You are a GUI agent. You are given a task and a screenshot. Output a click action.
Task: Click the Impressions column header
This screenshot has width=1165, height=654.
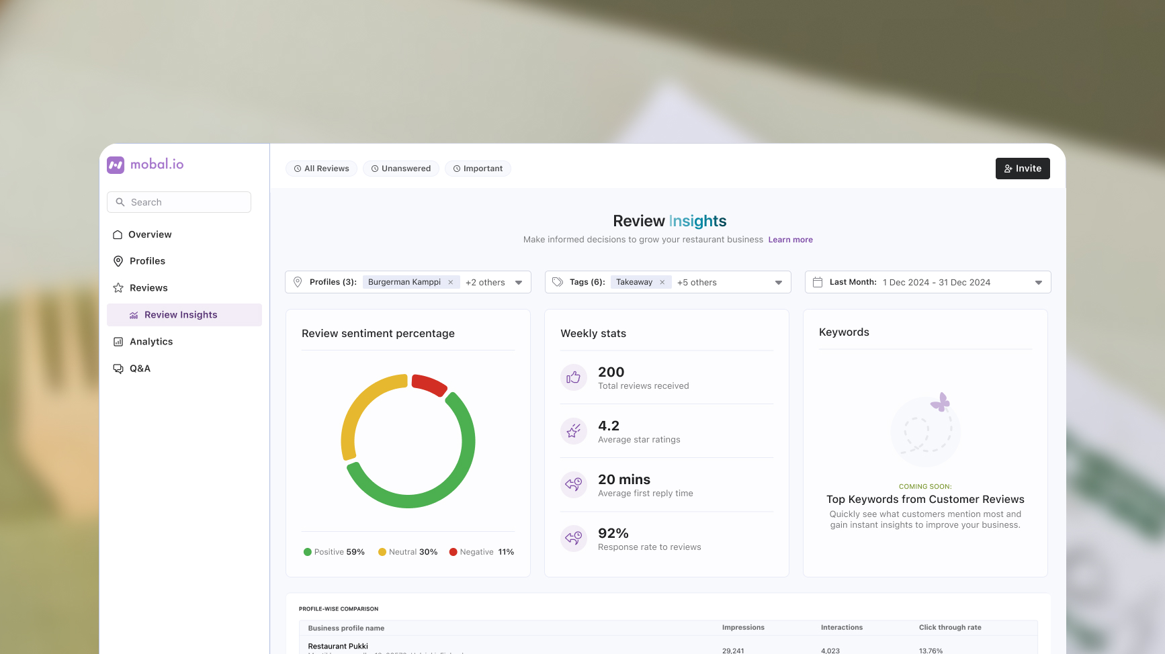pos(743,628)
